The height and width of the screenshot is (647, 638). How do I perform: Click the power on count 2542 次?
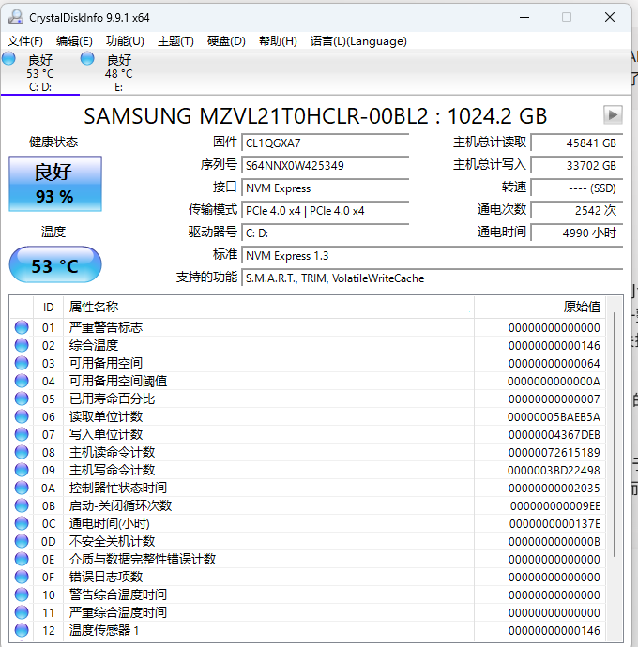[x=577, y=211]
